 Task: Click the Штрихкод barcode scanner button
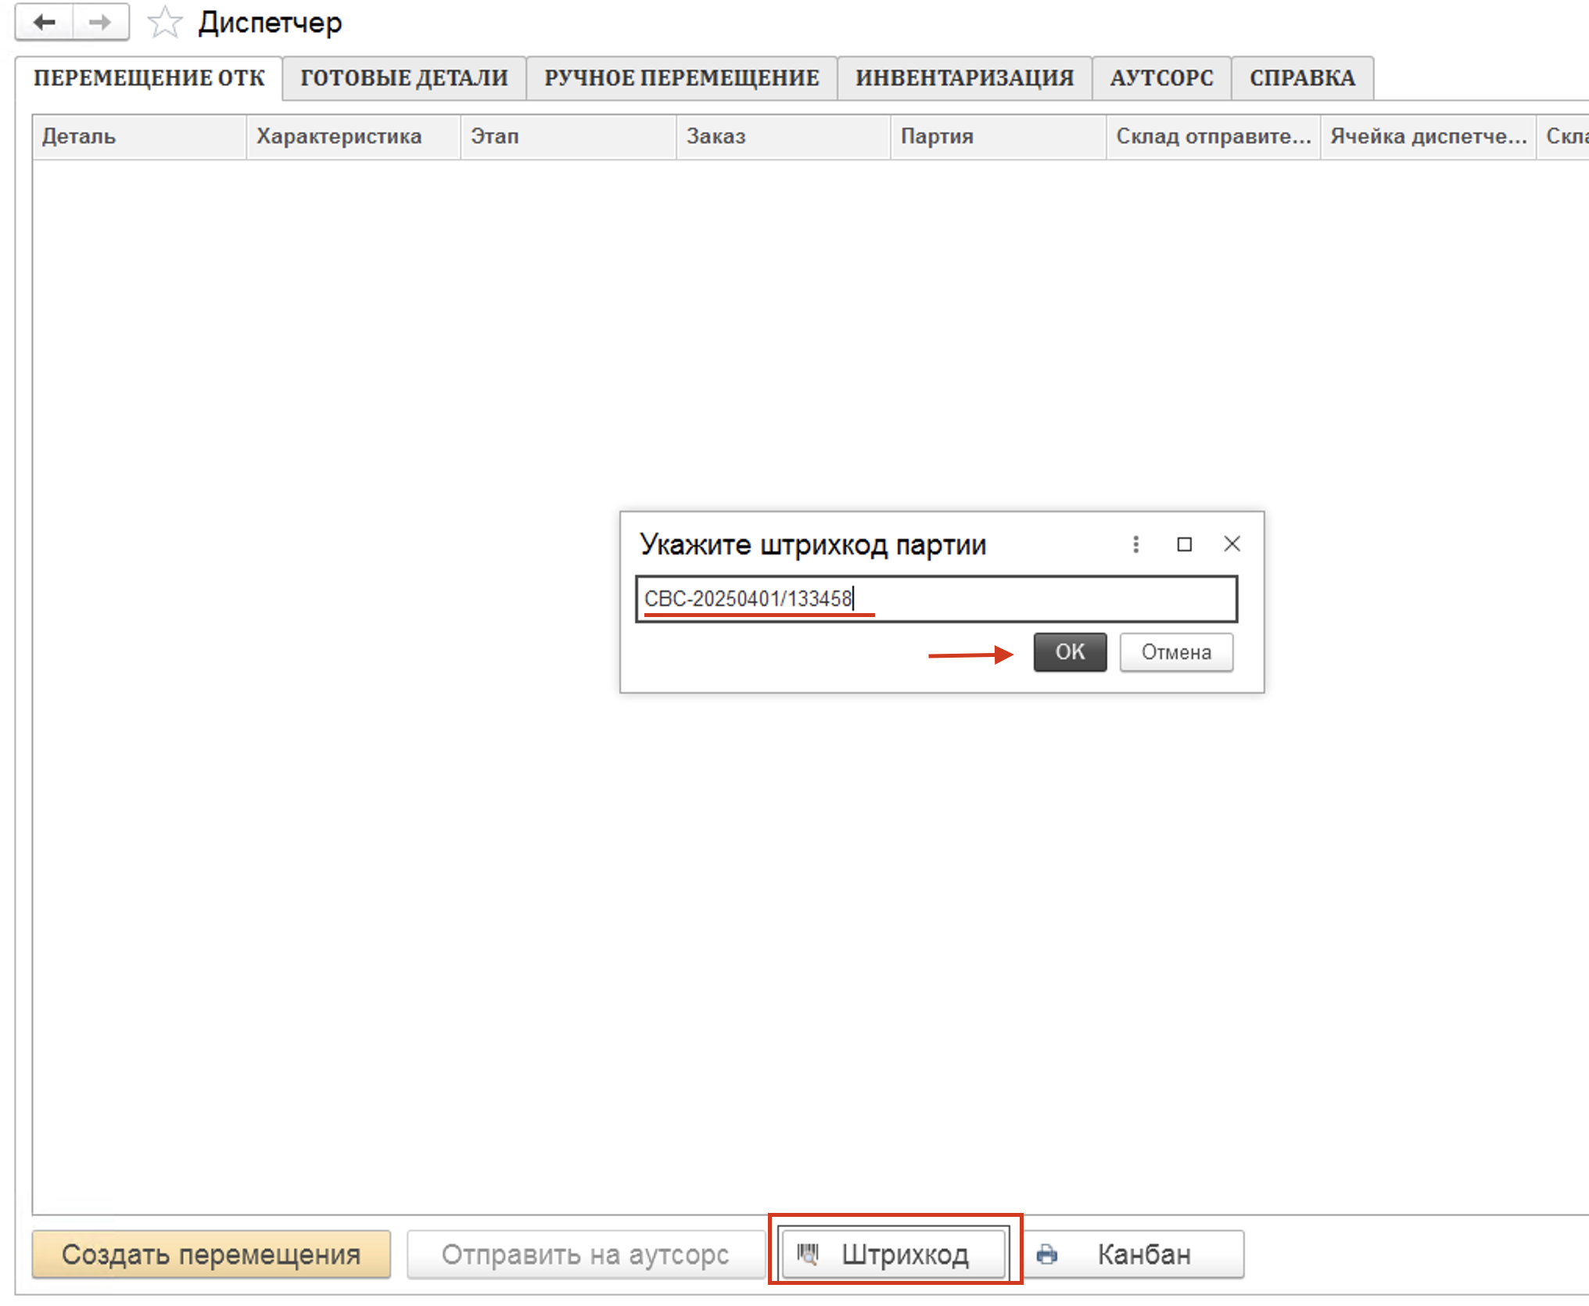click(893, 1254)
